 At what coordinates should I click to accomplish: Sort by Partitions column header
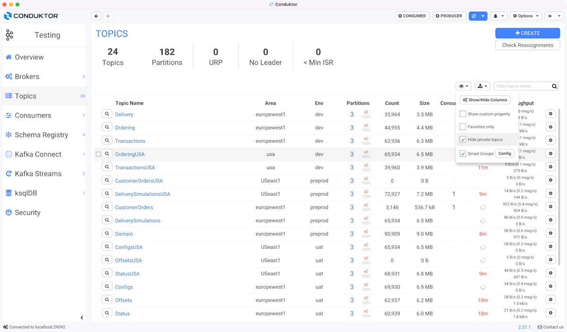(358, 103)
